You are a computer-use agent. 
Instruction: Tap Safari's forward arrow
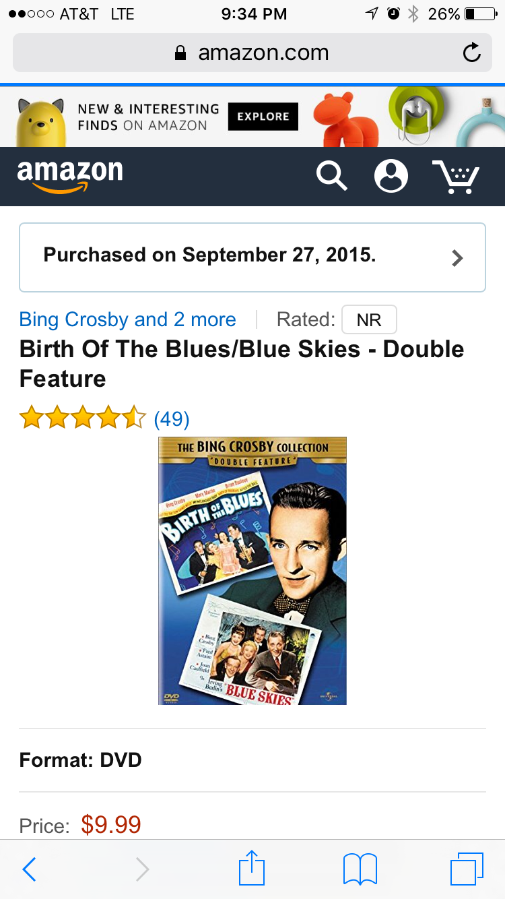(x=142, y=869)
